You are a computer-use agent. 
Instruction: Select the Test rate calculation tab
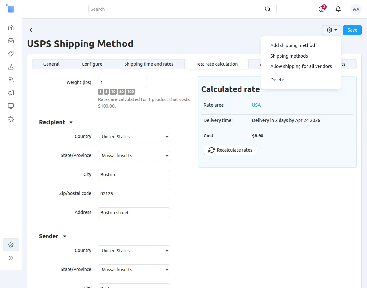pos(217,64)
